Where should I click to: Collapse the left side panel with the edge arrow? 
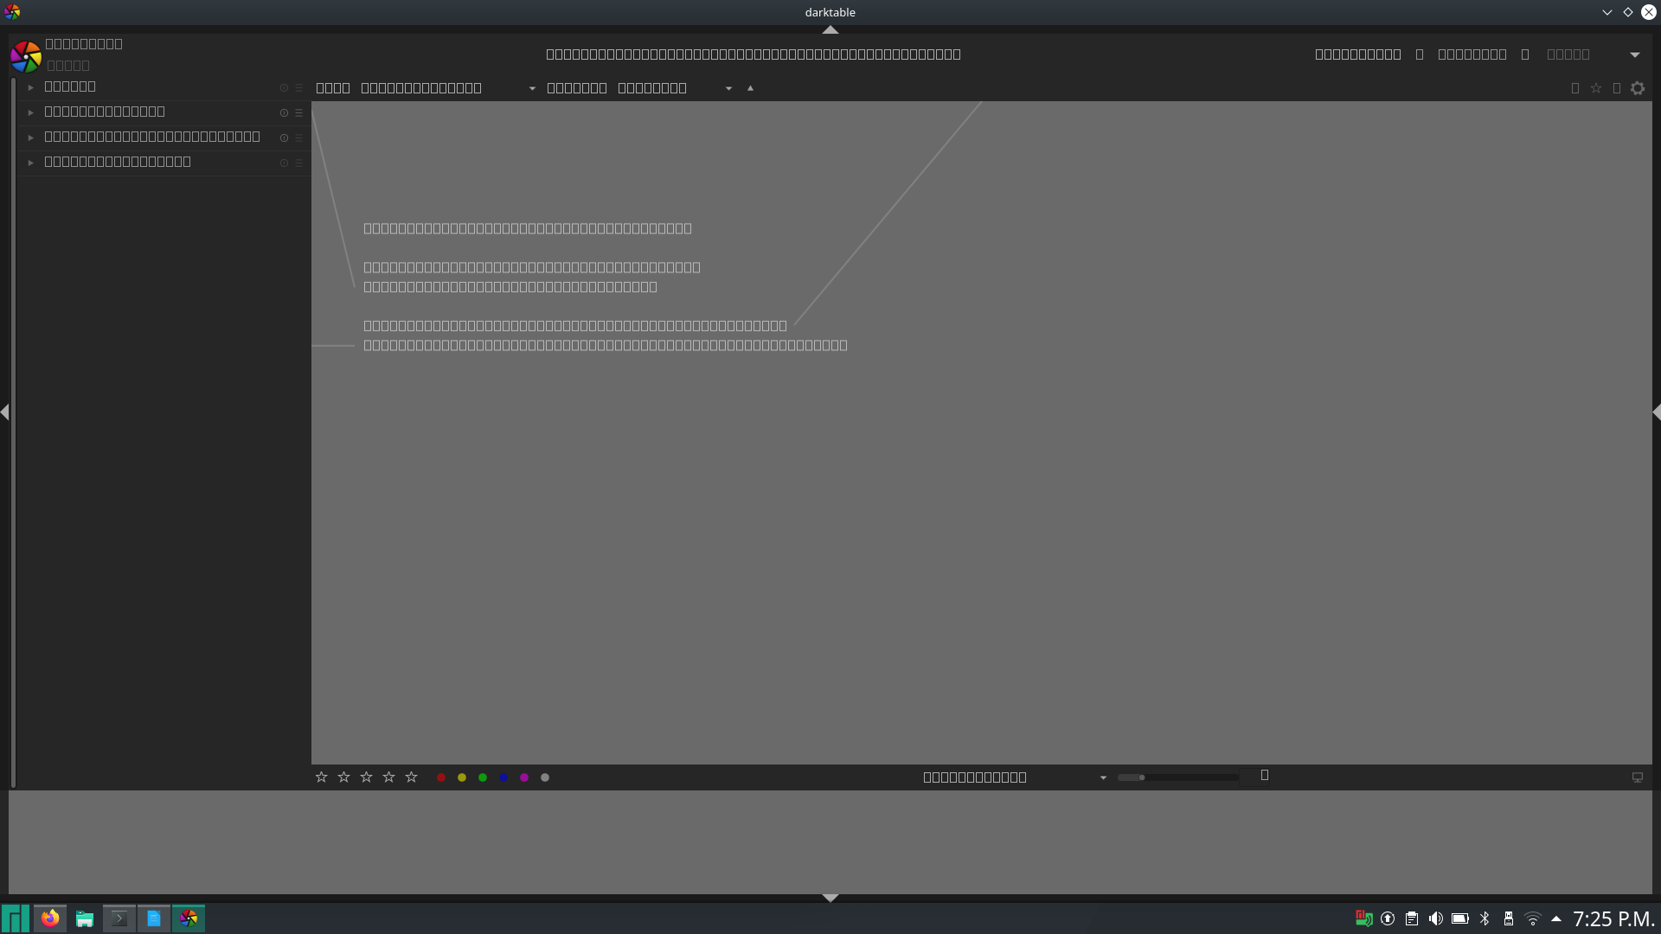(x=5, y=412)
